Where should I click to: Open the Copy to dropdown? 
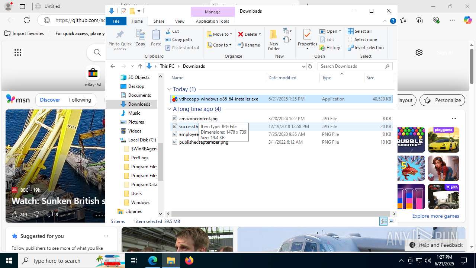point(219,45)
